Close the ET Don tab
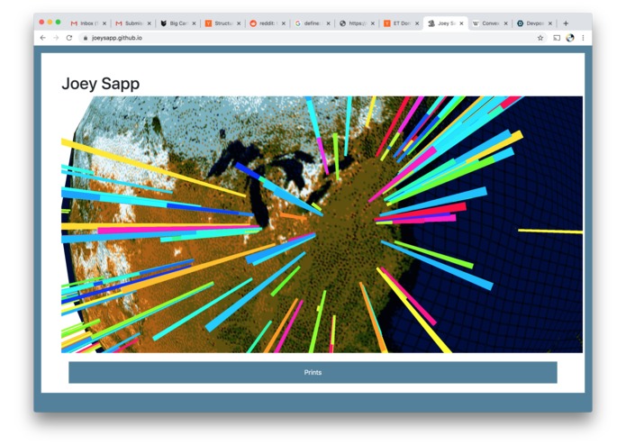 pyautogui.click(x=417, y=23)
